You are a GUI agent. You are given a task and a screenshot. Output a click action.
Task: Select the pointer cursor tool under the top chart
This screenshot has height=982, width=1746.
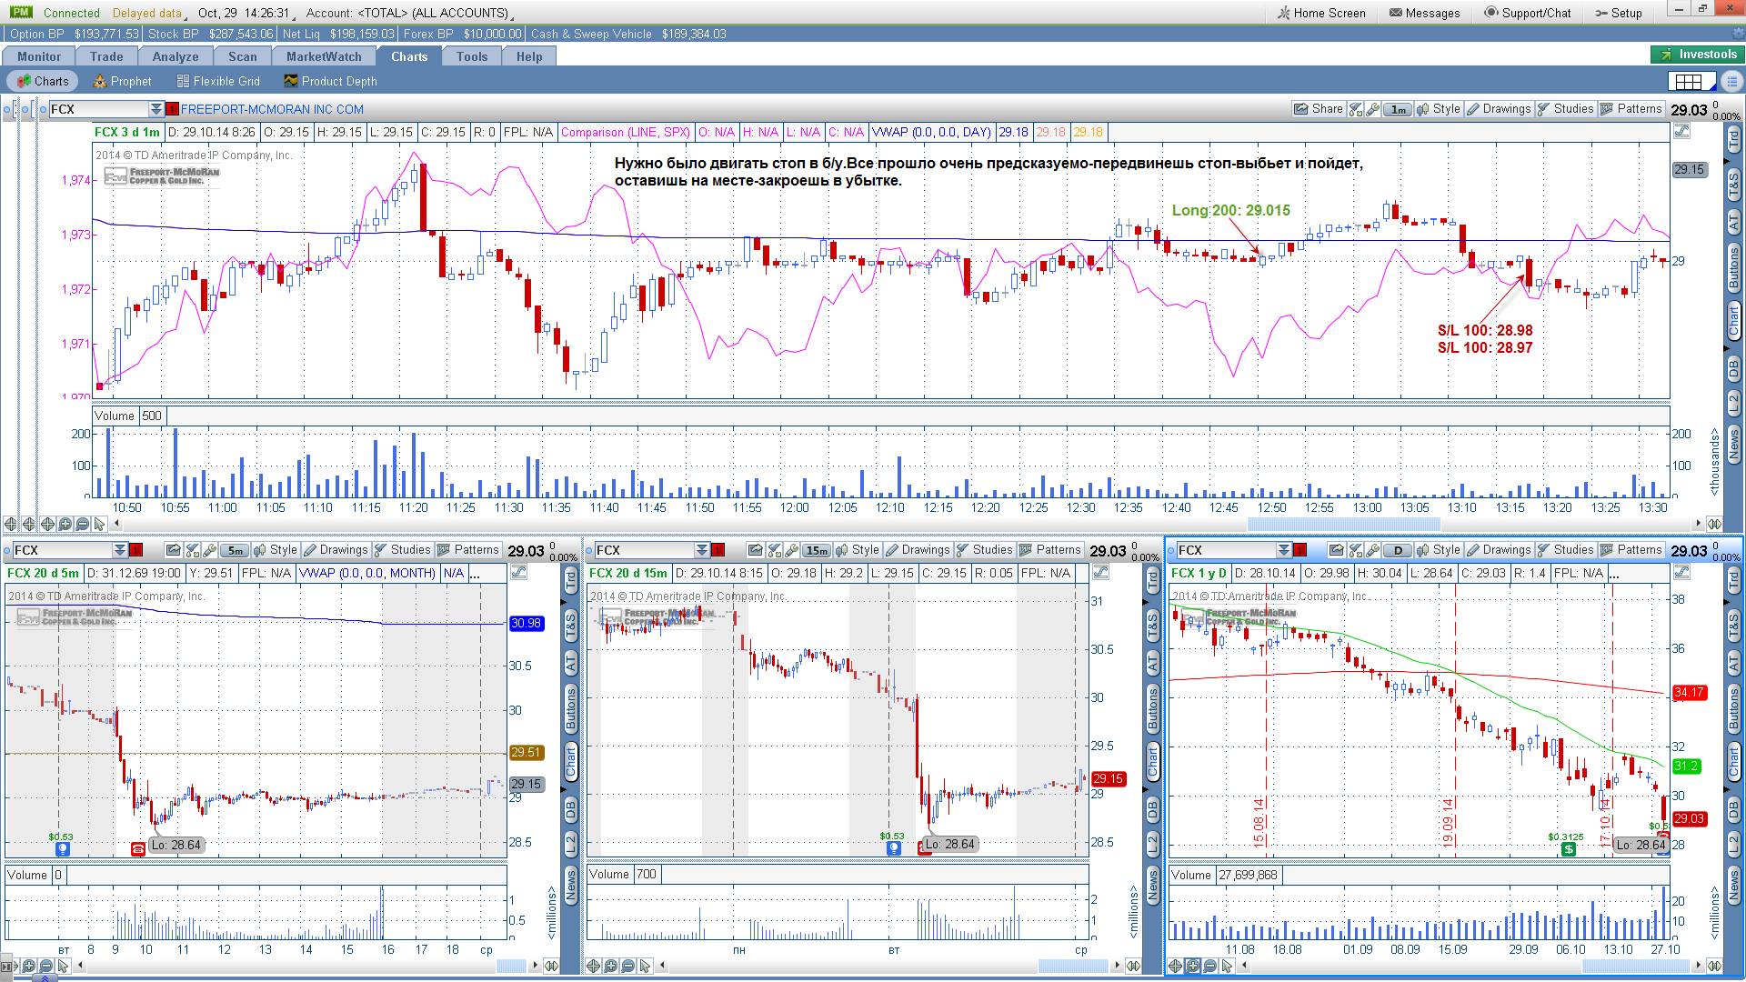click(x=100, y=525)
